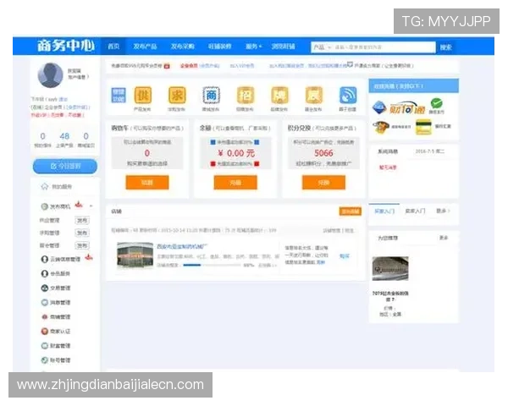
Task: Click the orange button under 余额
Action: coord(235,183)
